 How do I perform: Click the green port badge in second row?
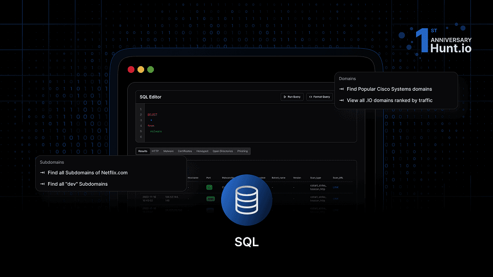[210, 199]
